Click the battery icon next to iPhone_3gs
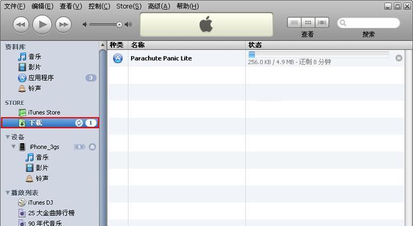This screenshot has width=413, height=226. click(x=80, y=147)
